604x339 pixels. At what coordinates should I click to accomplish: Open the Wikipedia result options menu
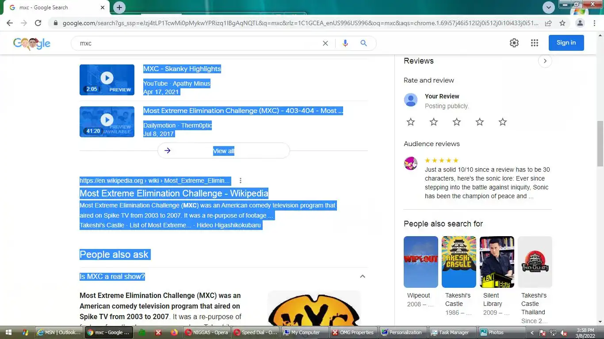pos(241,181)
